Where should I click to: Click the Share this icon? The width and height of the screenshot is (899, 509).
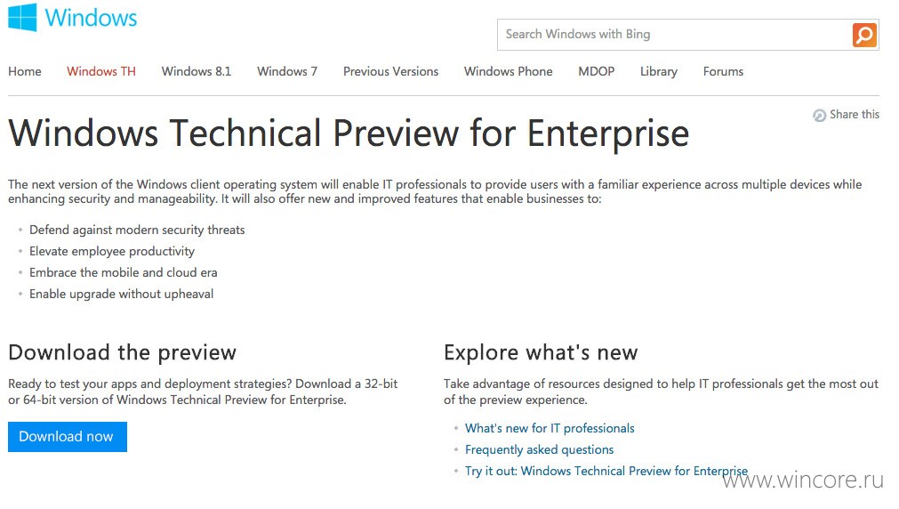[819, 116]
